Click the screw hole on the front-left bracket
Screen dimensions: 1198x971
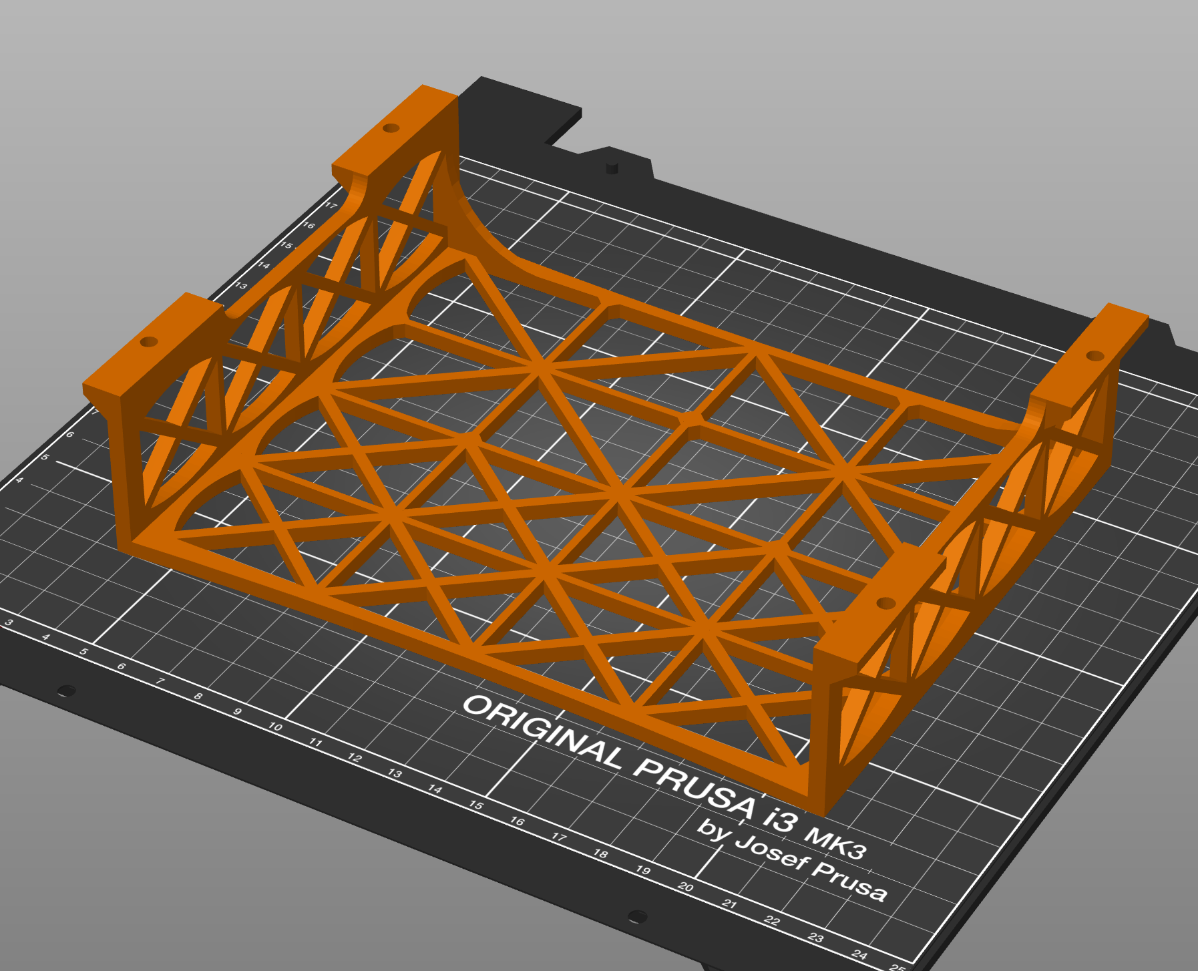(149, 342)
